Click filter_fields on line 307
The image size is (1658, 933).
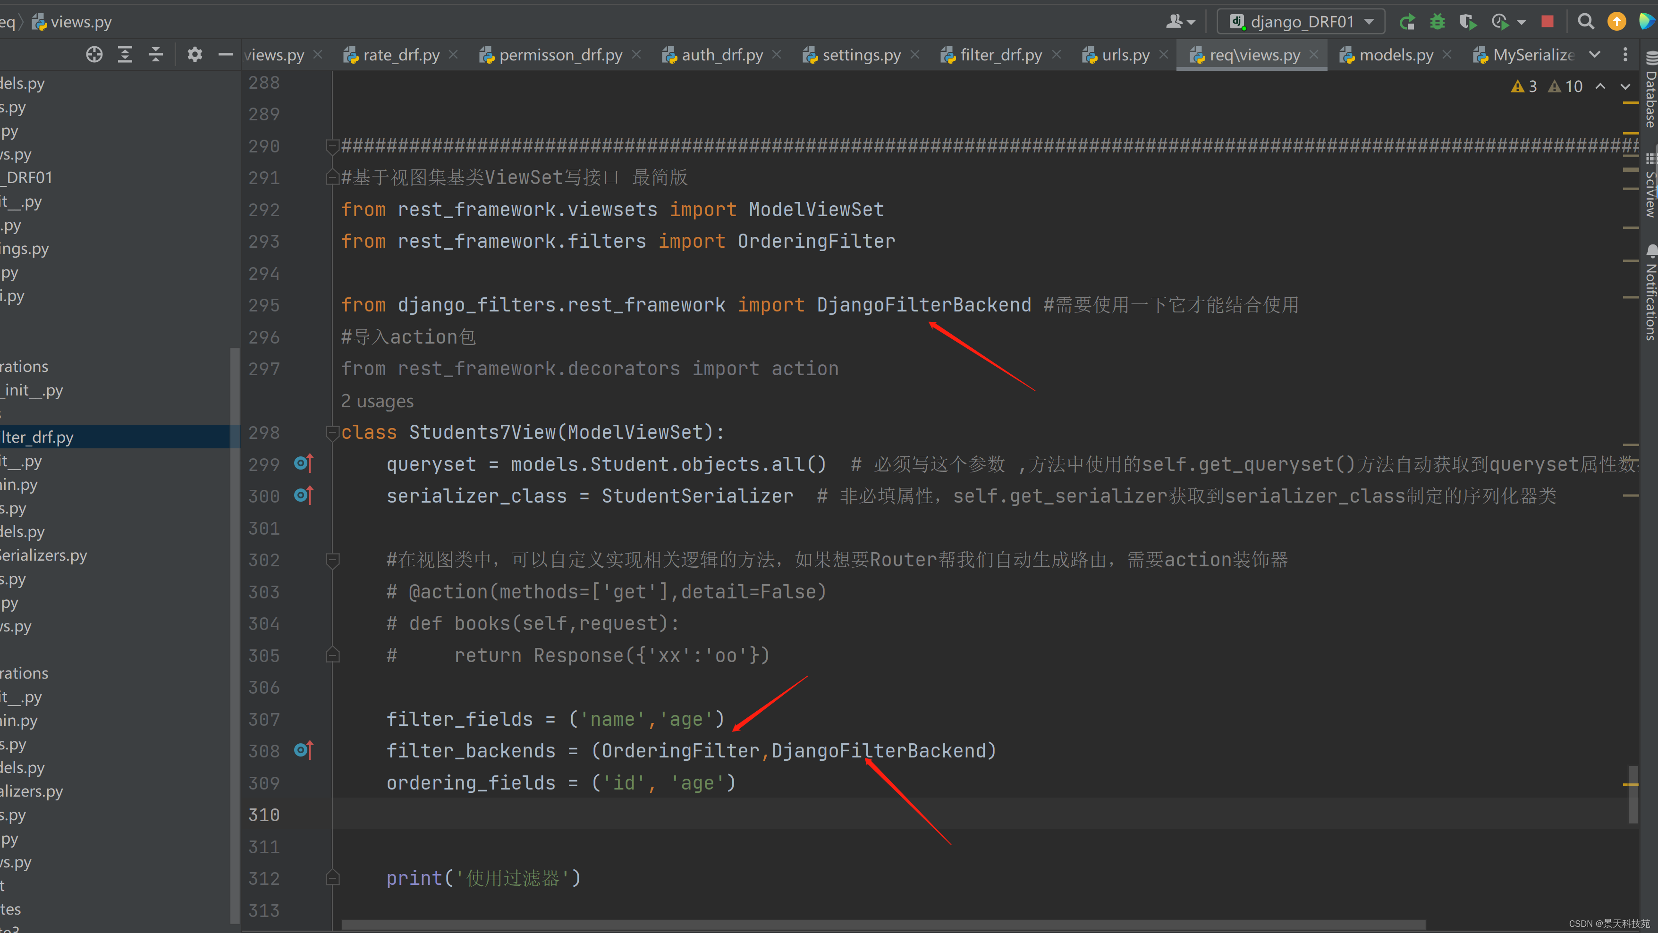(x=459, y=719)
